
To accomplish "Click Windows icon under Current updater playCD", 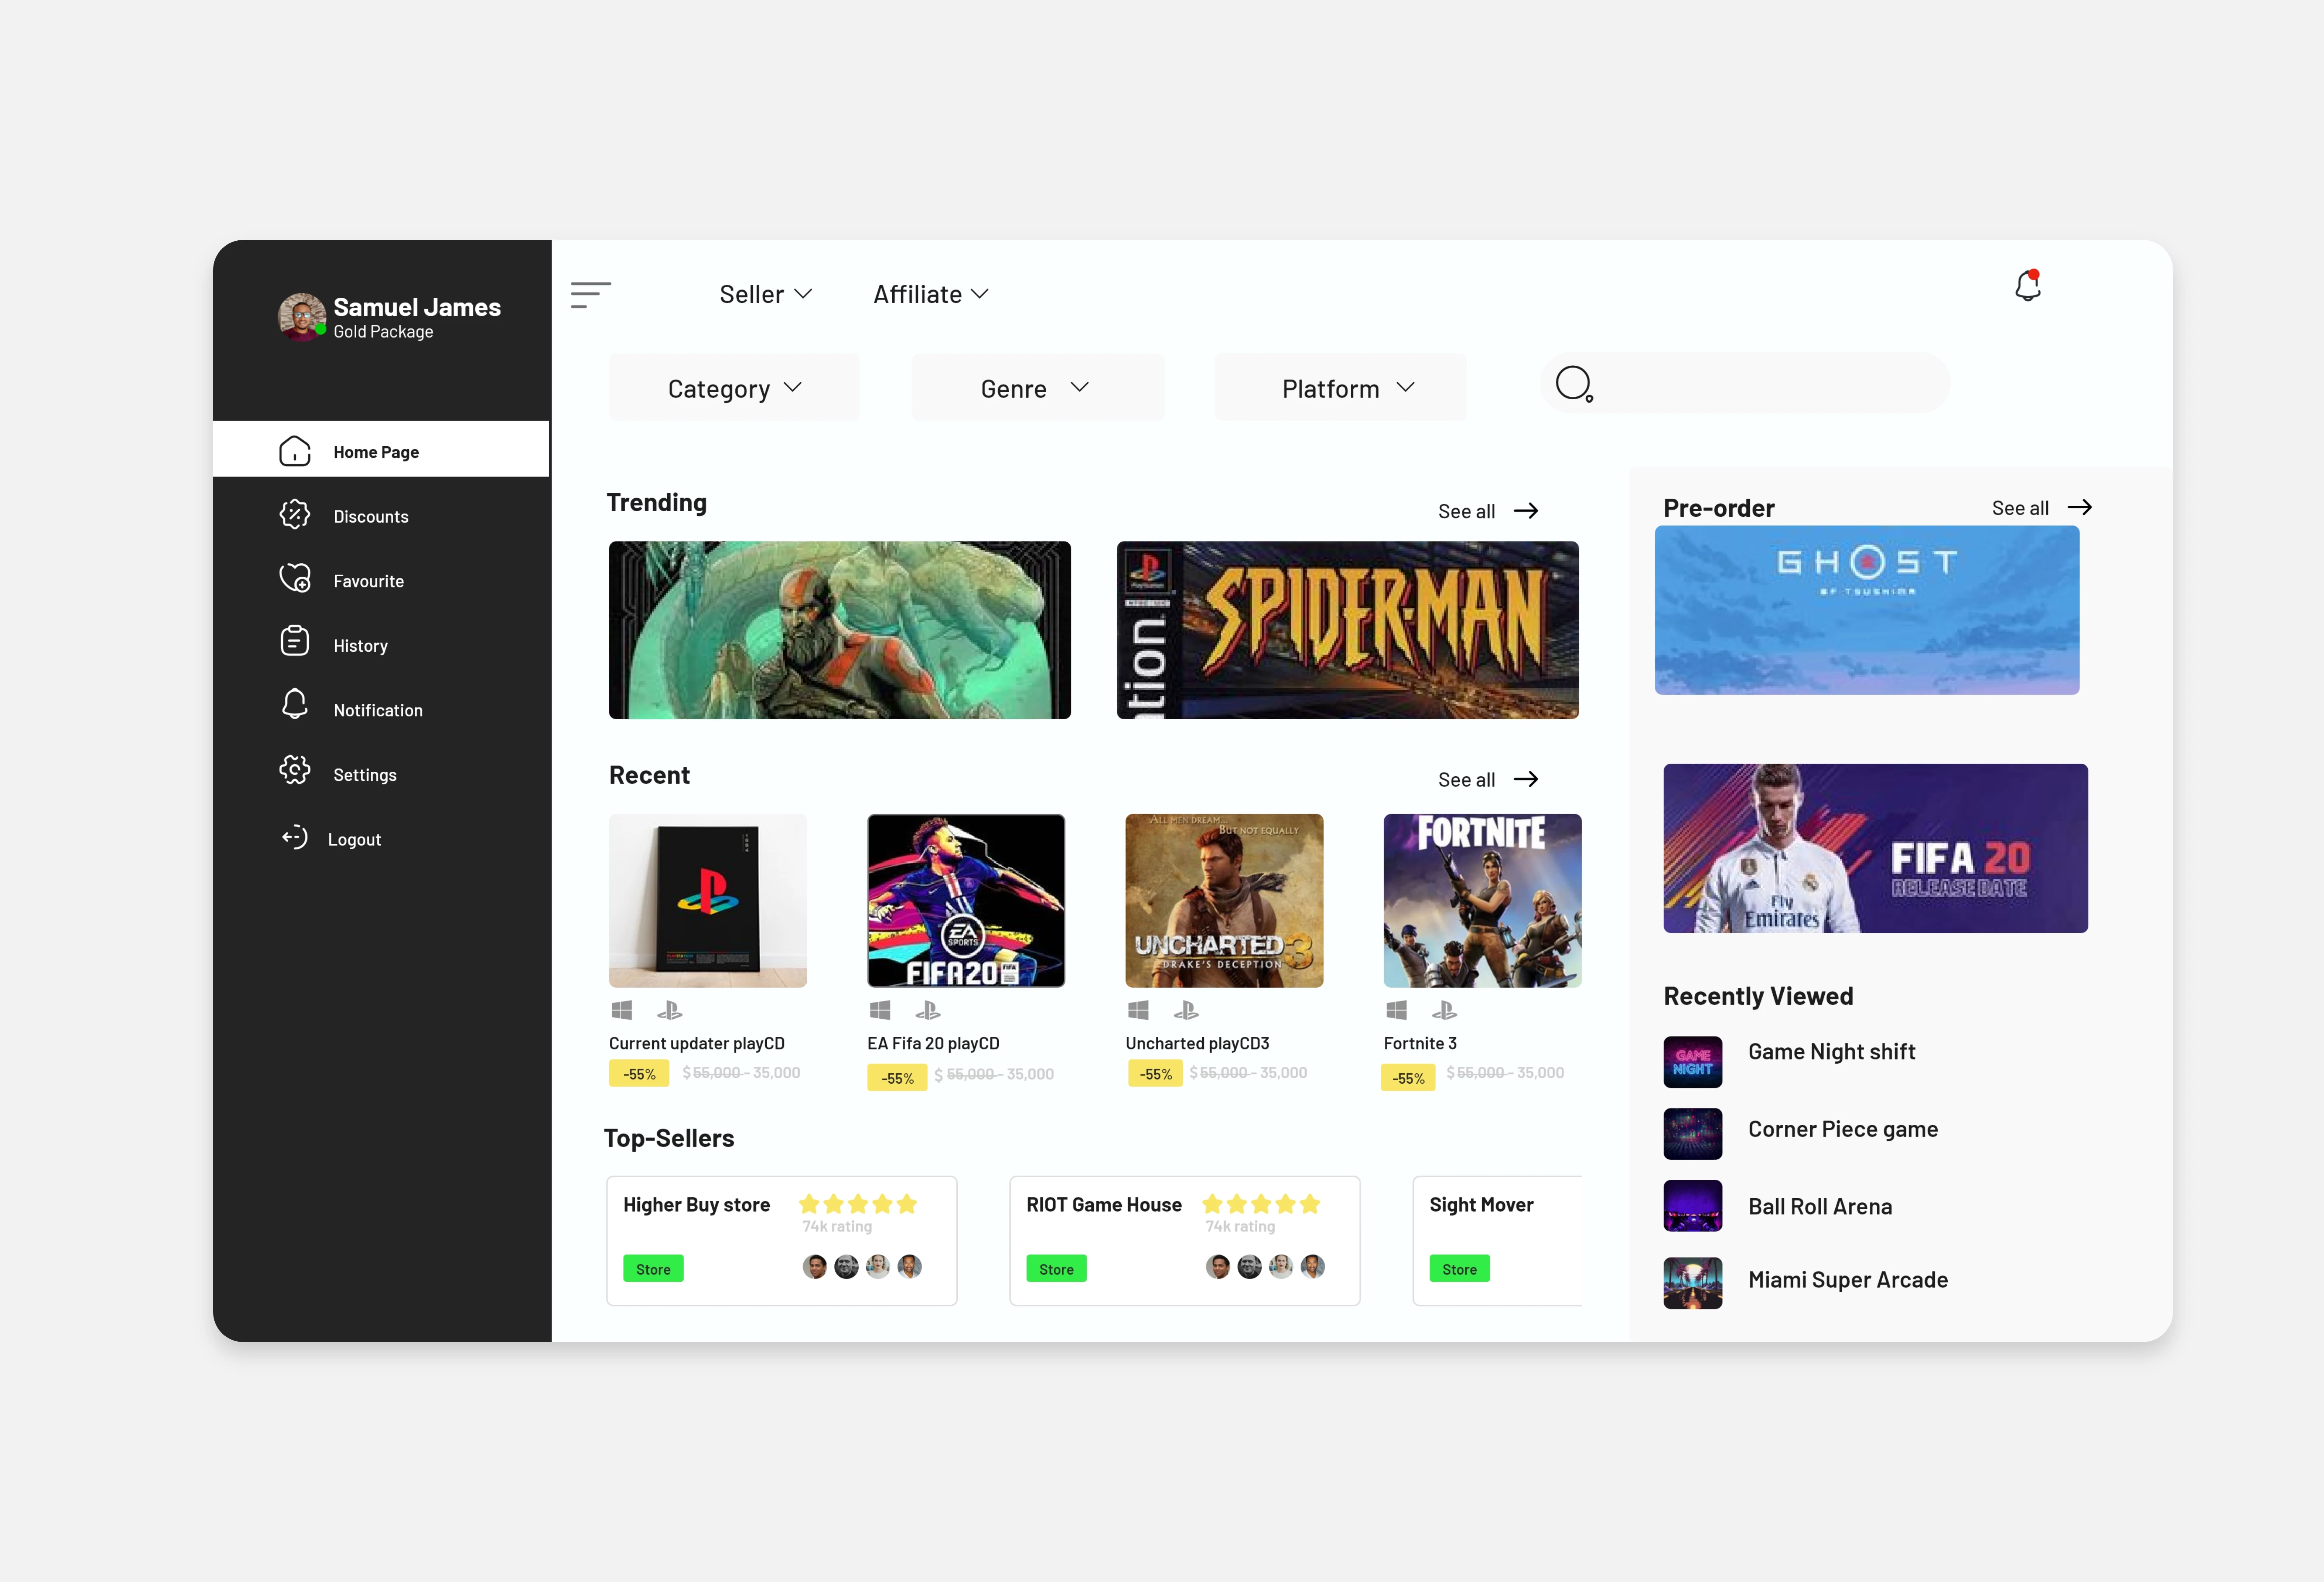I will coord(622,1010).
